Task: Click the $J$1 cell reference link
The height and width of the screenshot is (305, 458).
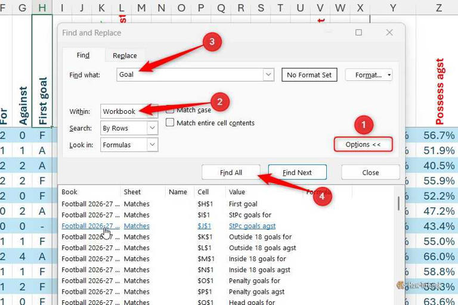Action: coord(204,226)
